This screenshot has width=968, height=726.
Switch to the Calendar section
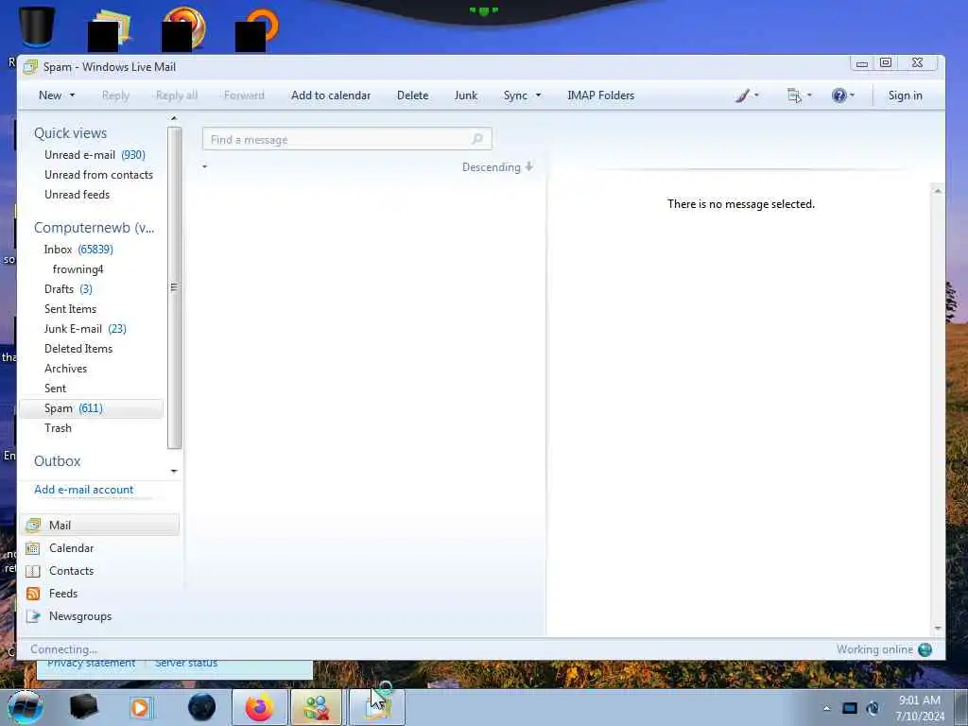coord(71,548)
